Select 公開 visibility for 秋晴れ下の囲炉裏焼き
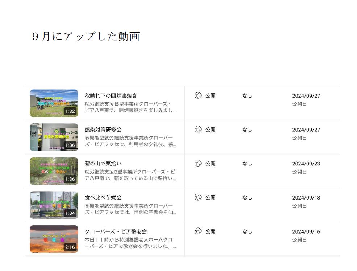 pos(210,95)
